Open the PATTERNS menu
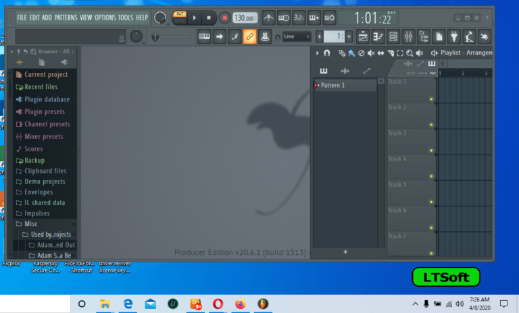This screenshot has width=519, height=313. click(66, 18)
